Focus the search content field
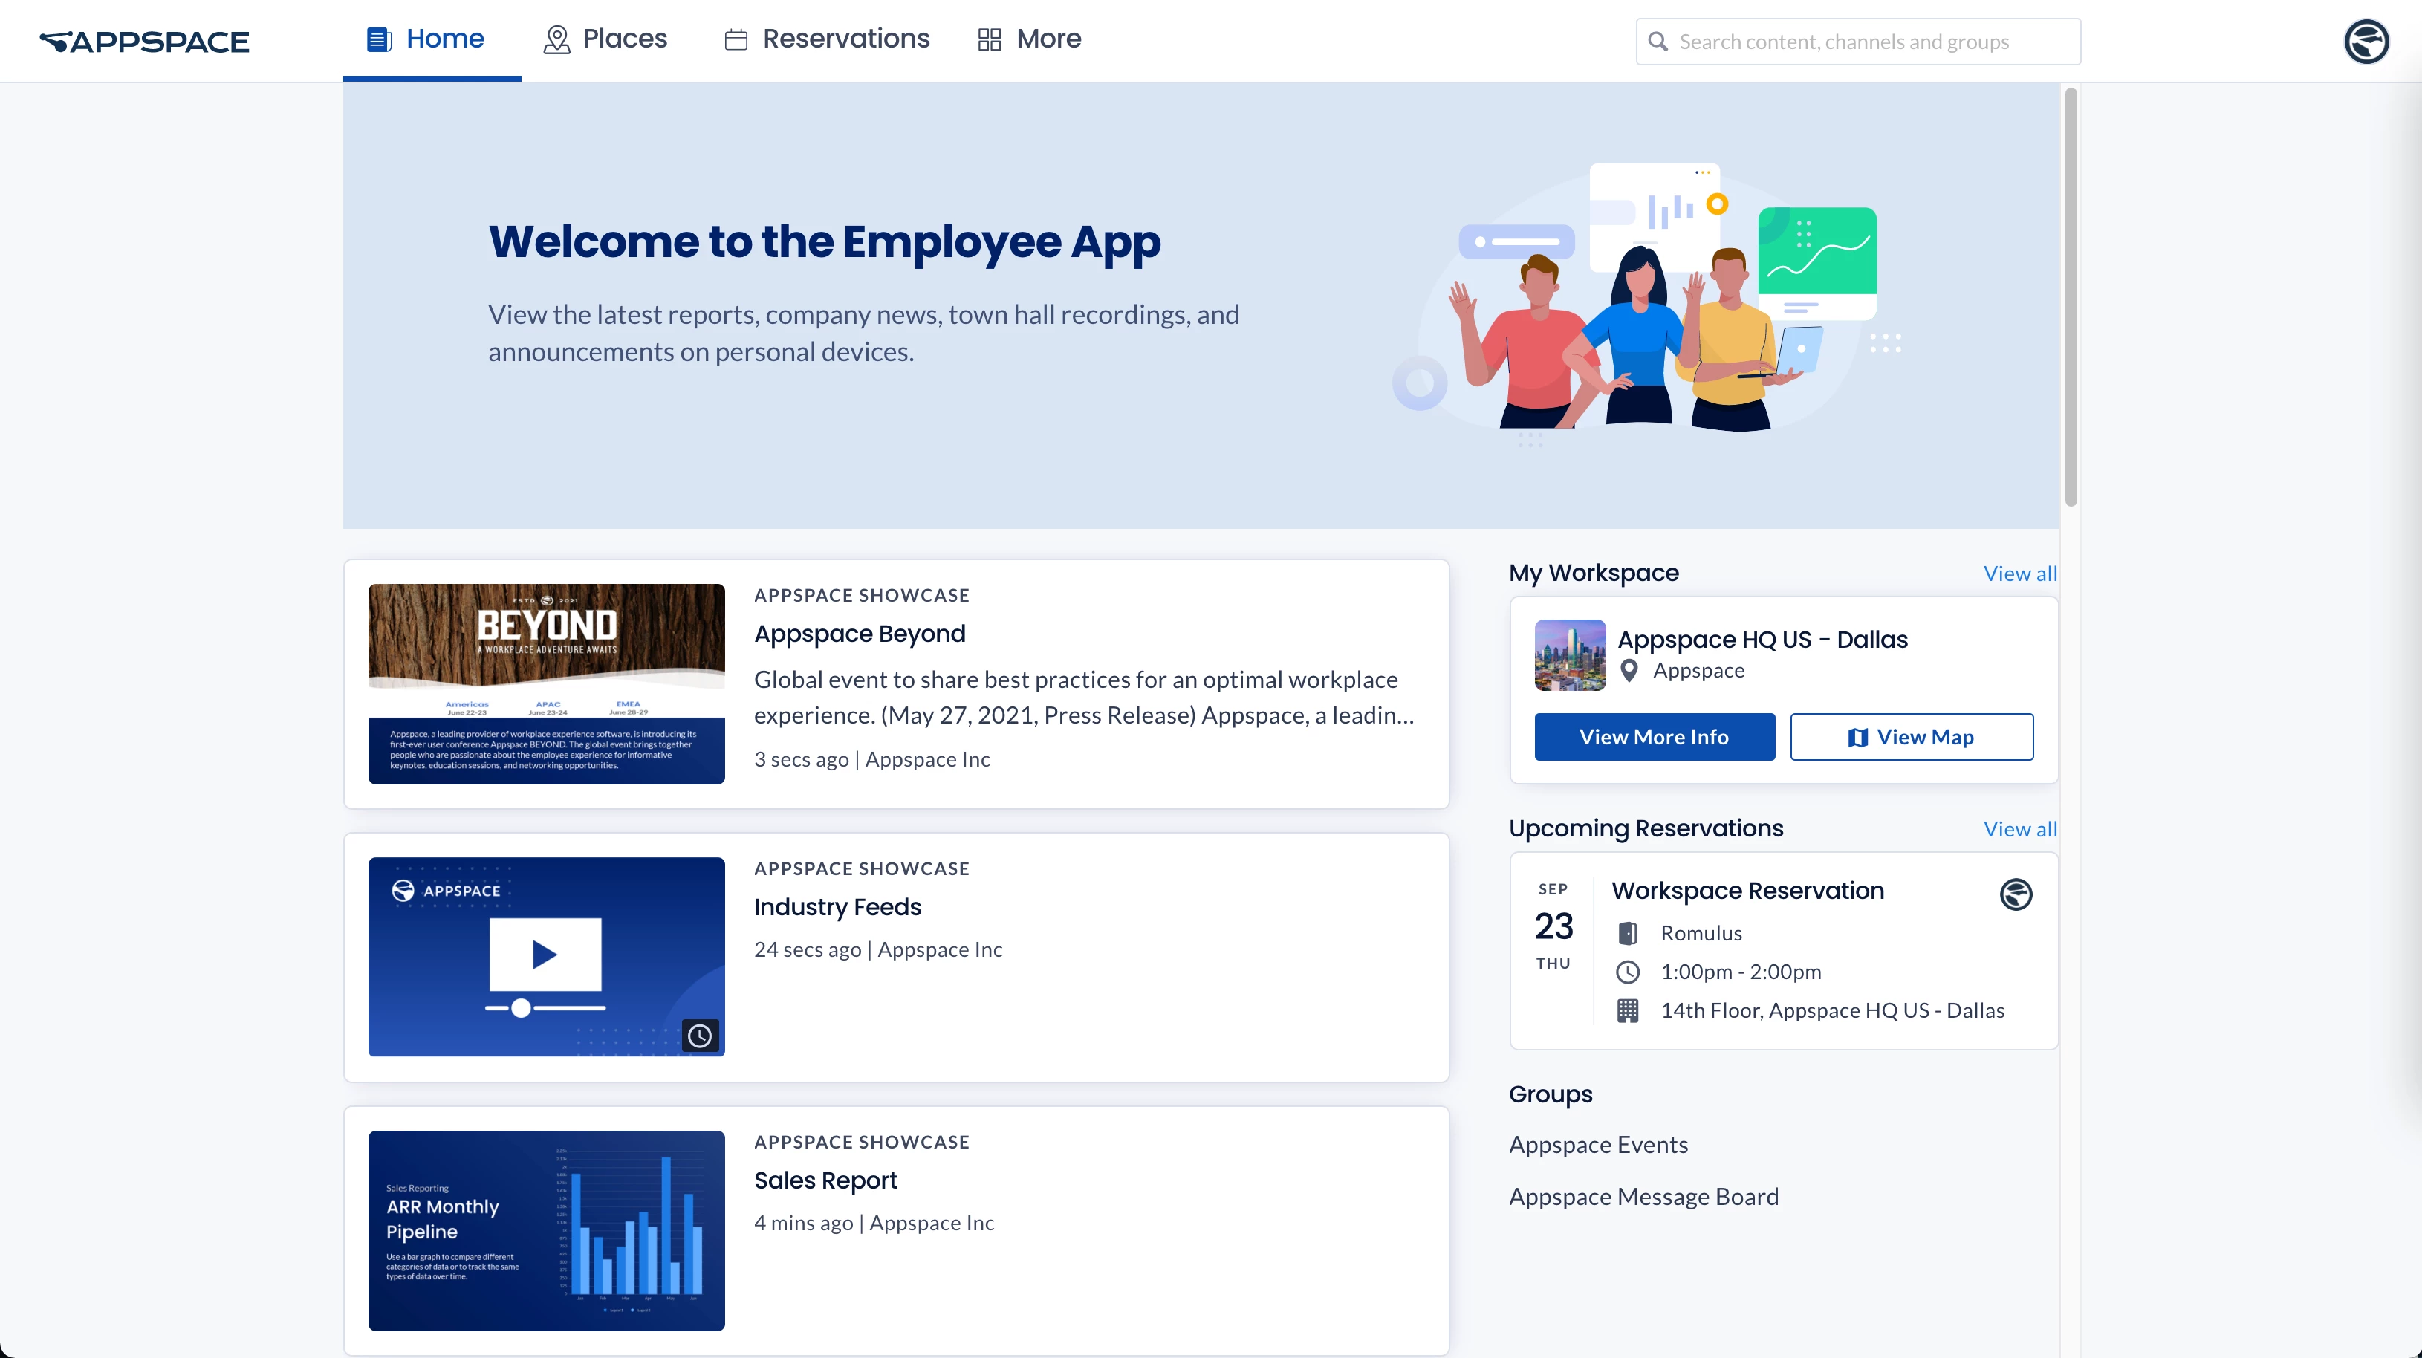The width and height of the screenshot is (2422, 1358). pos(1858,42)
